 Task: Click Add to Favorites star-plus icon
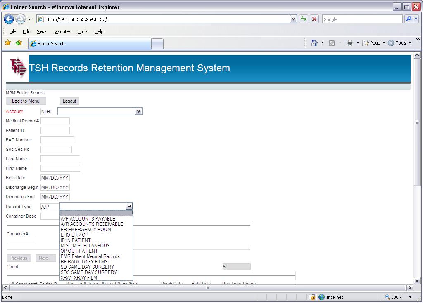[x=19, y=42]
